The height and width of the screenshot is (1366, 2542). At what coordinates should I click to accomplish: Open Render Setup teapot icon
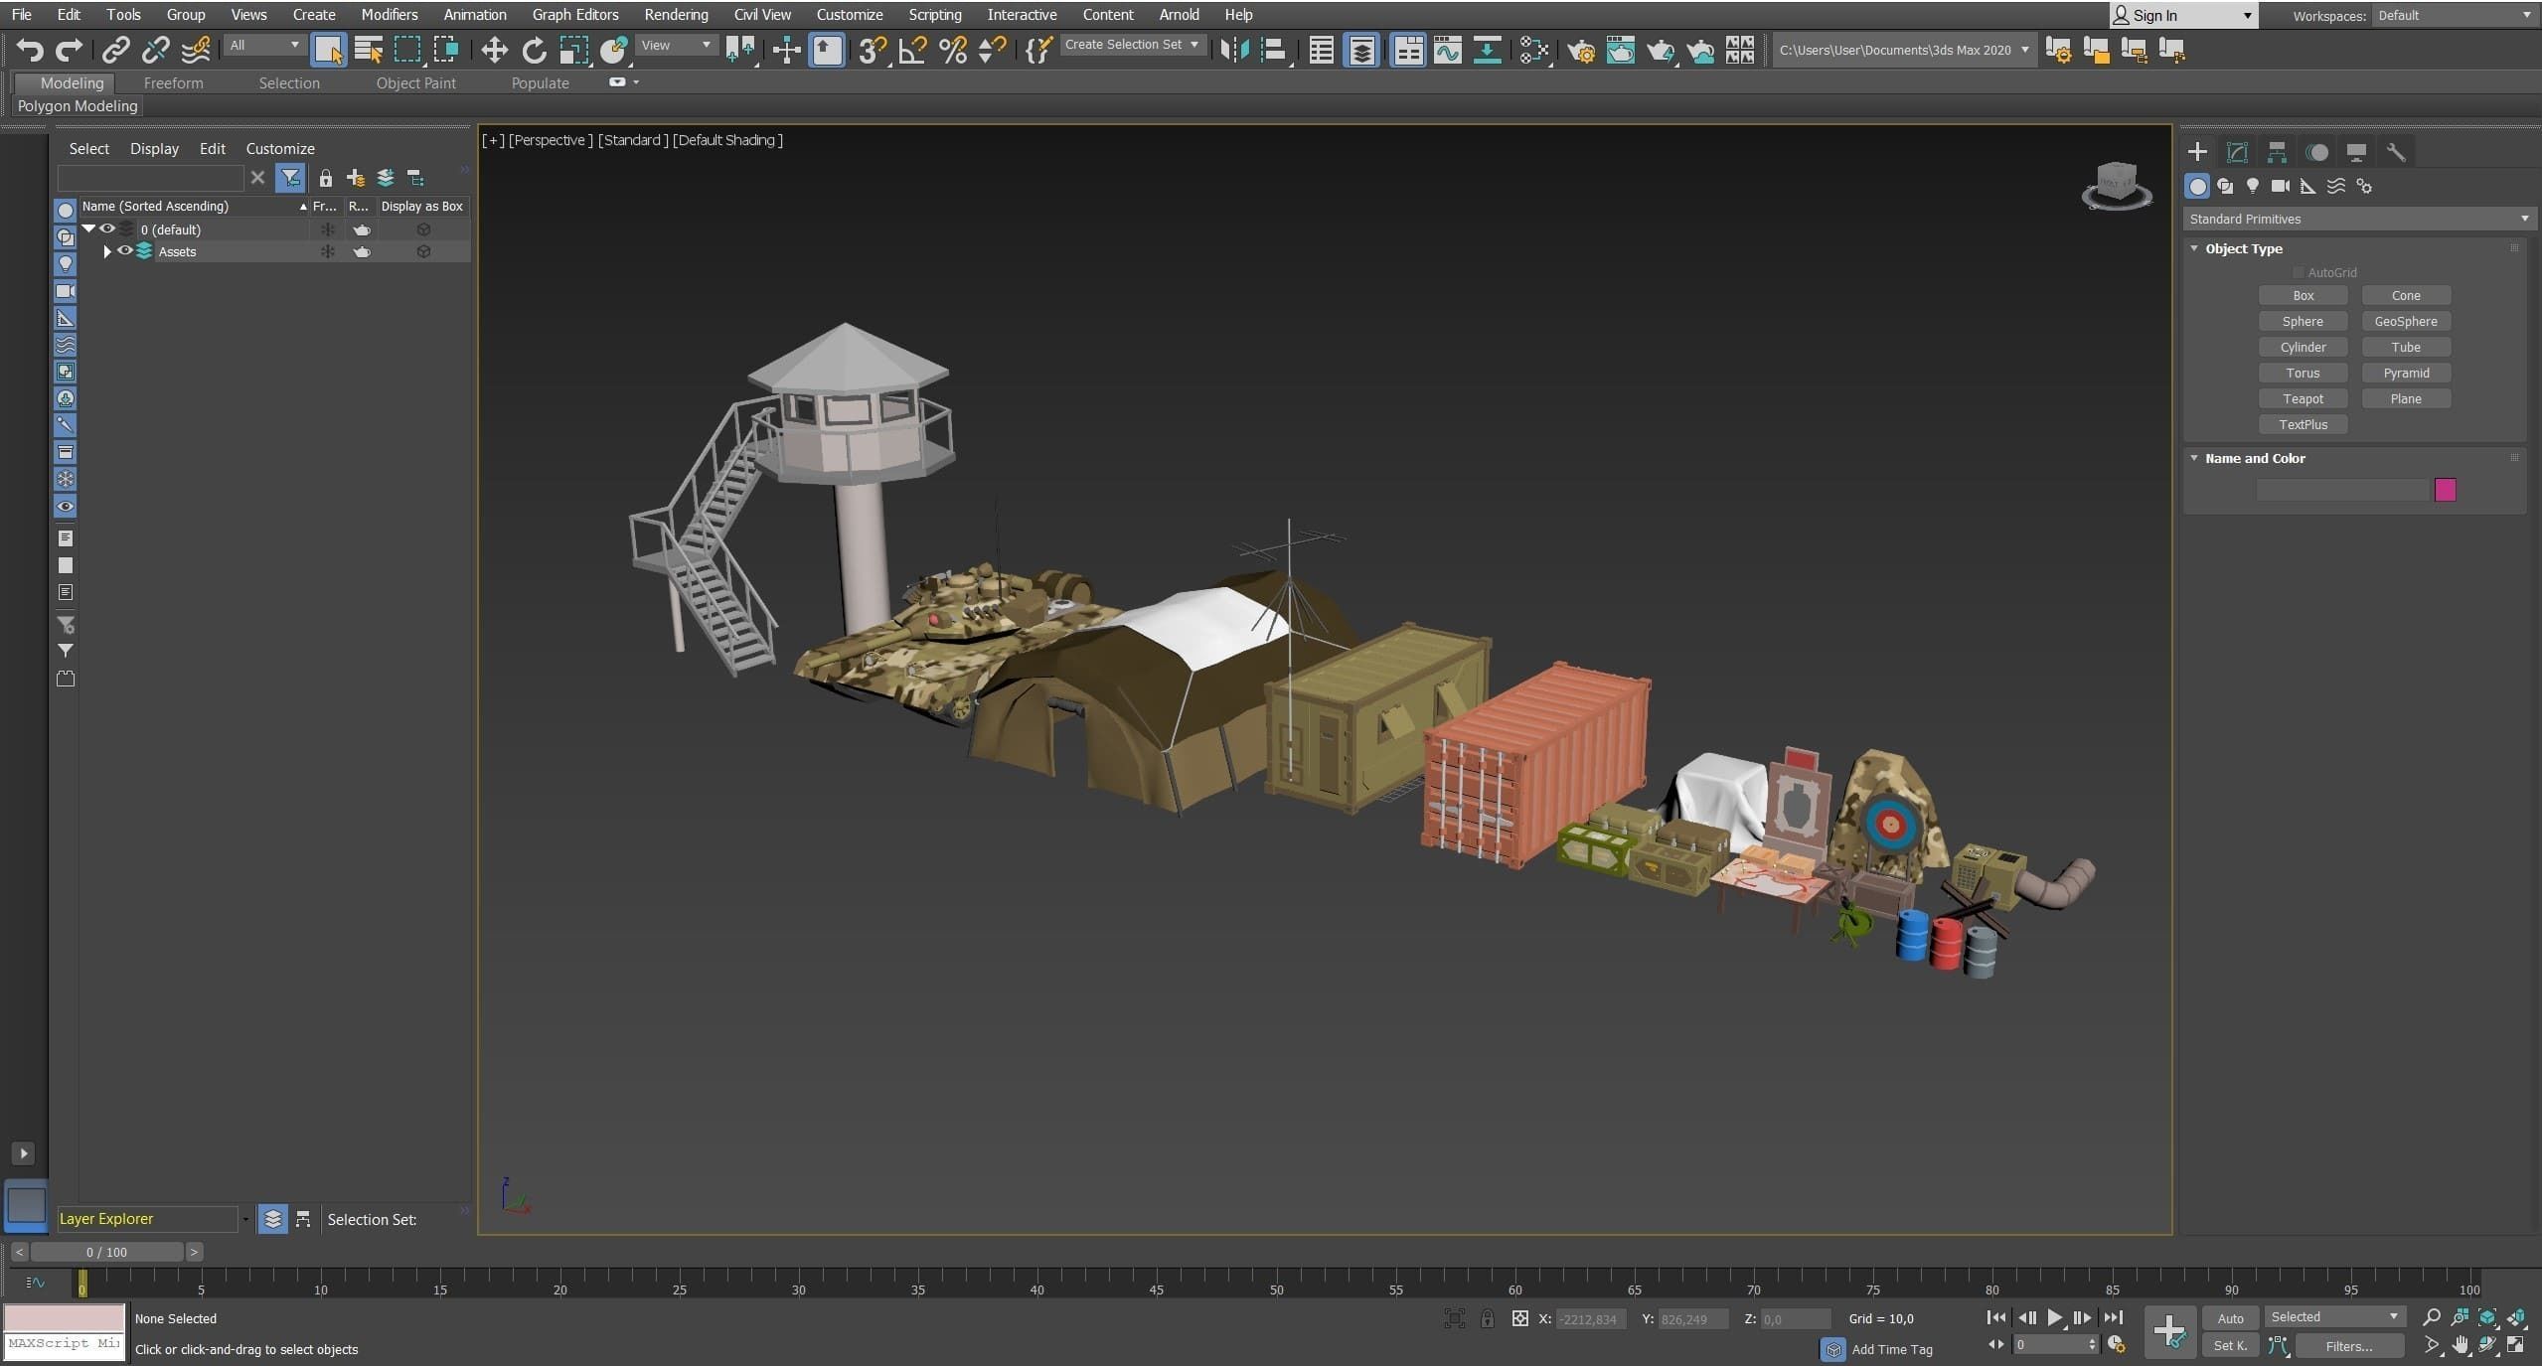click(1580, 50)
